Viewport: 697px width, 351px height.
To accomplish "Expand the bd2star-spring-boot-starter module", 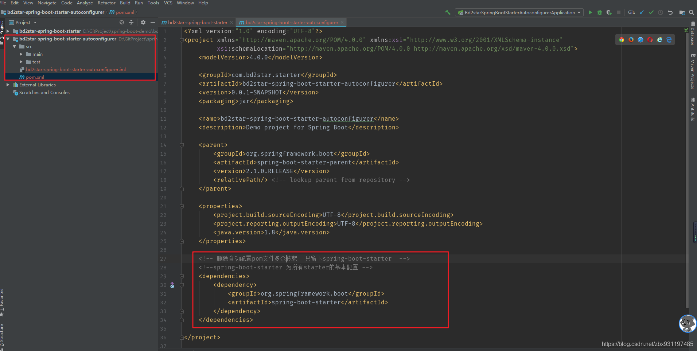I will pyautogui.click(x=8, y=31).
